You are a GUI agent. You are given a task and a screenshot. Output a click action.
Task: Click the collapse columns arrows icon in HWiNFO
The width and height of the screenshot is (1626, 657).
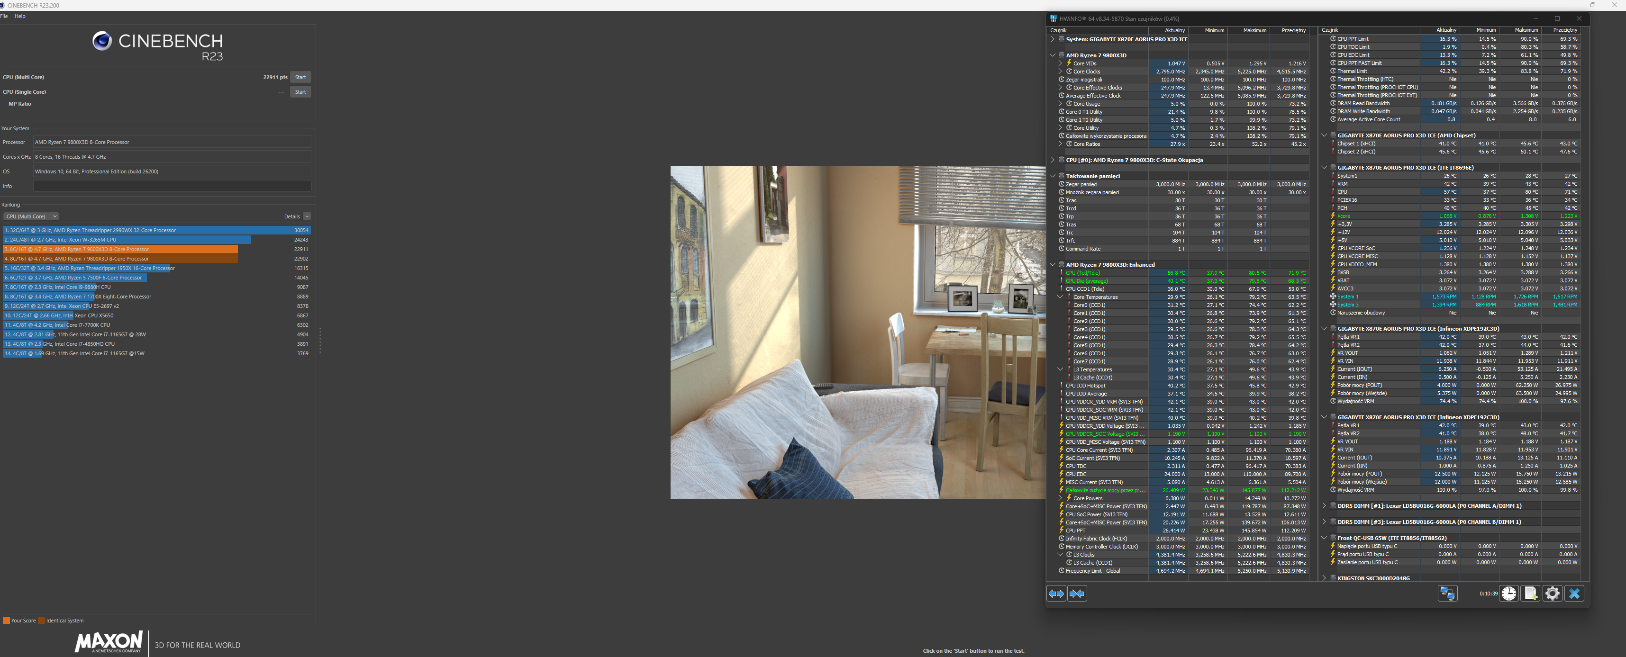1077,593
